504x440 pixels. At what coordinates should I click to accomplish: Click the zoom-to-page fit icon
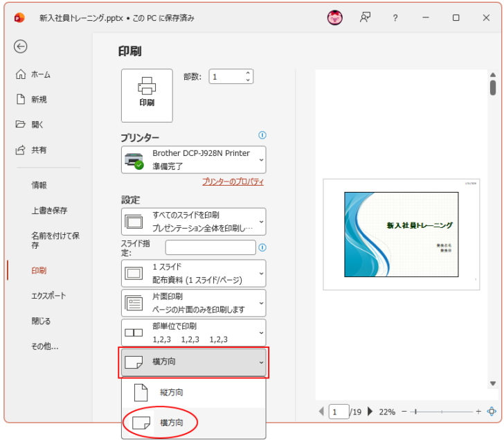(x=492, y=412)
